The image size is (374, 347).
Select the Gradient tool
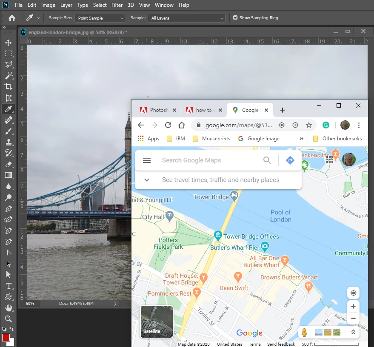tap(9, 175)
